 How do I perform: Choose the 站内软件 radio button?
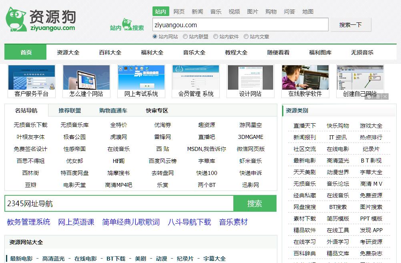[216, 36]
